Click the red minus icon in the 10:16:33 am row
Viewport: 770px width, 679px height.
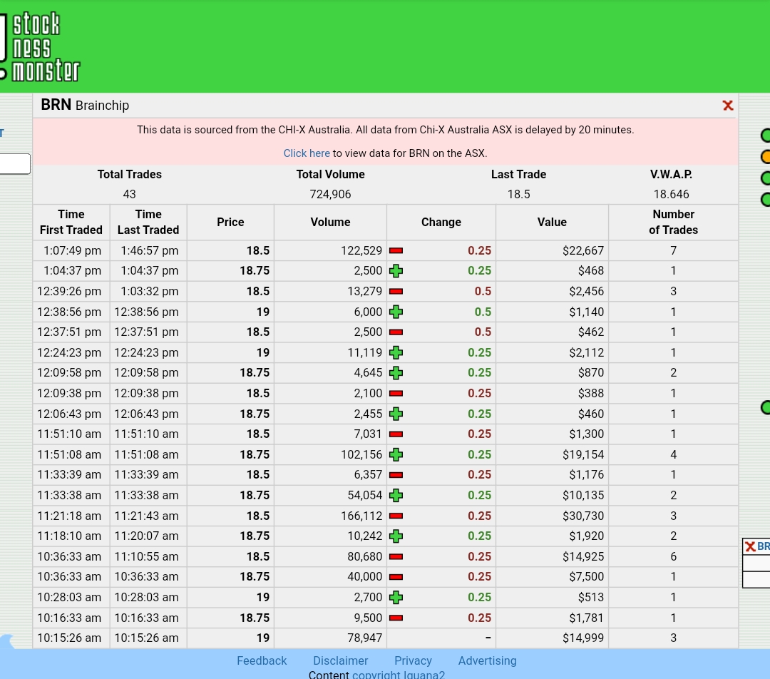tap(396, 618)
